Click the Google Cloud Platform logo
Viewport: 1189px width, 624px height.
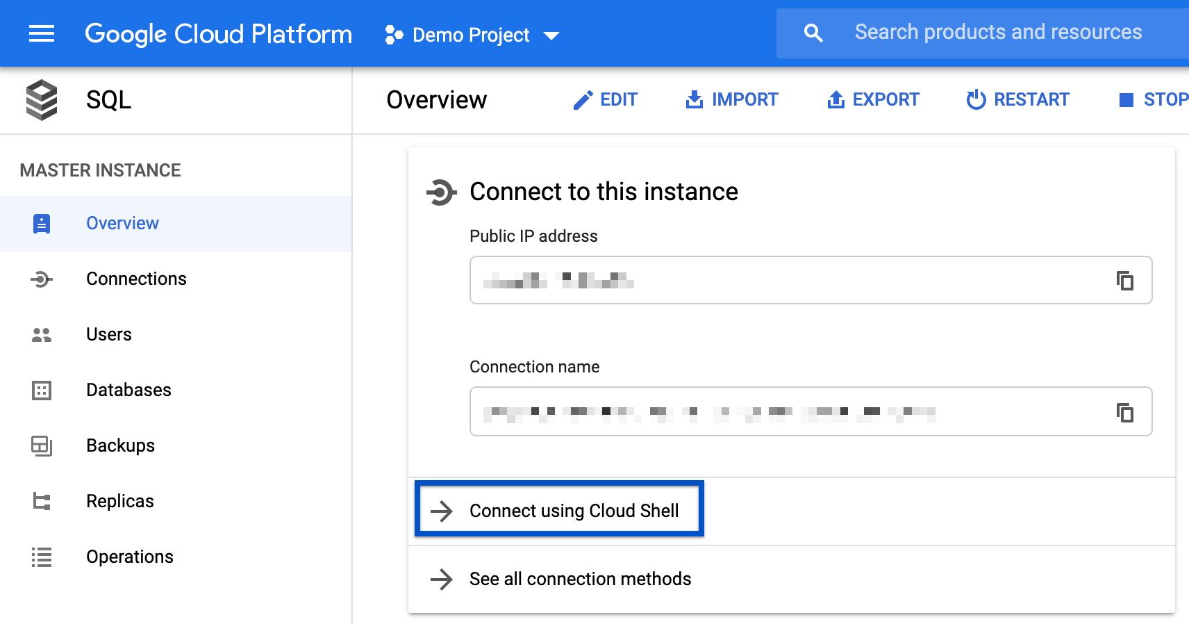[x=218, y=34]
